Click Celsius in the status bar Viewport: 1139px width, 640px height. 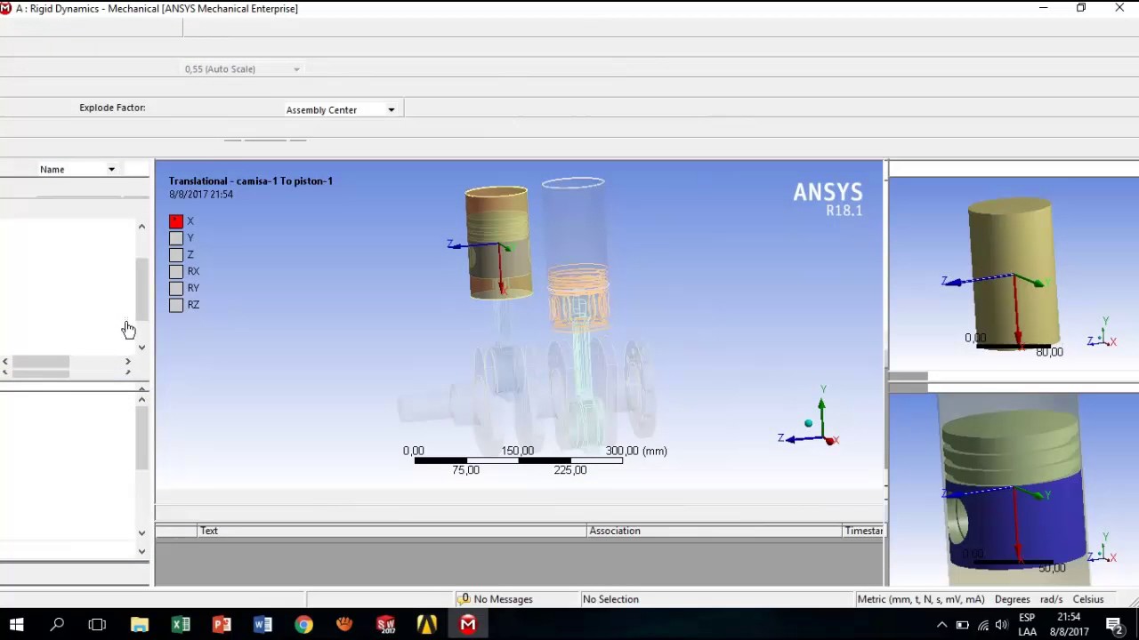click(1088, 599)
